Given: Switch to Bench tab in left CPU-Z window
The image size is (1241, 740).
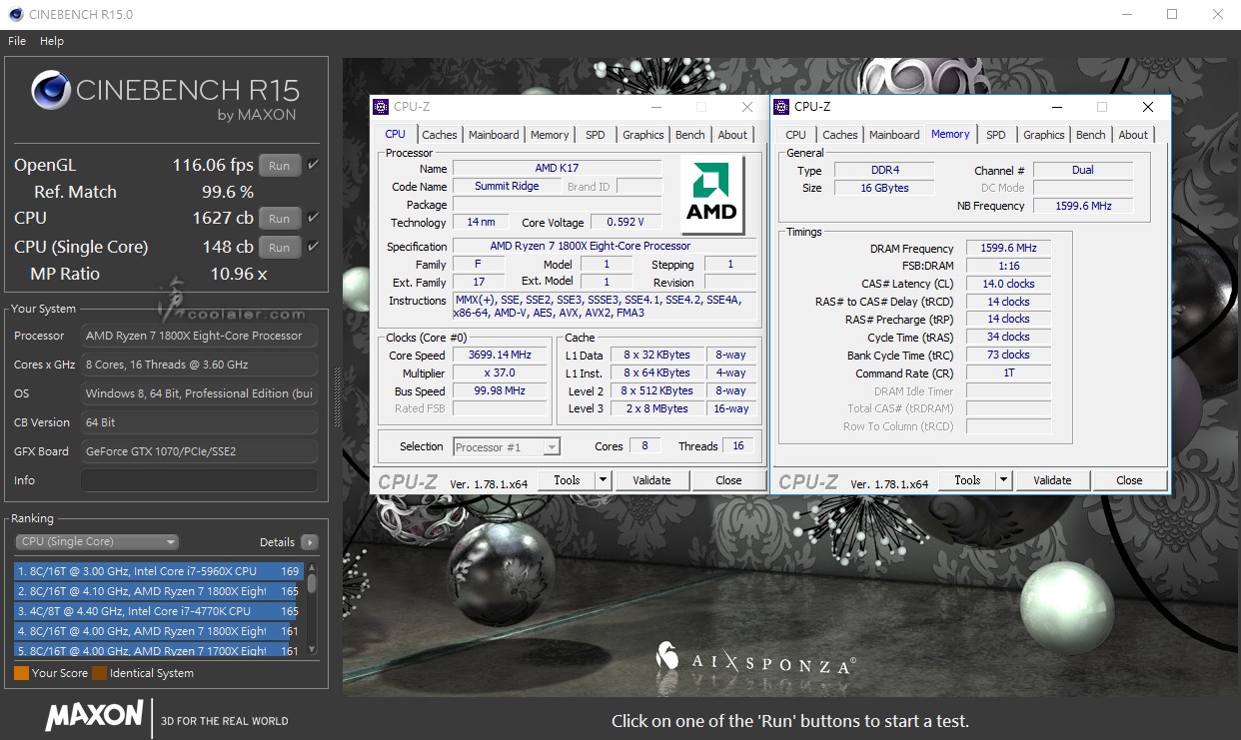Looking at the screenshot, I should pyautogui.click(x=690, y=135).
